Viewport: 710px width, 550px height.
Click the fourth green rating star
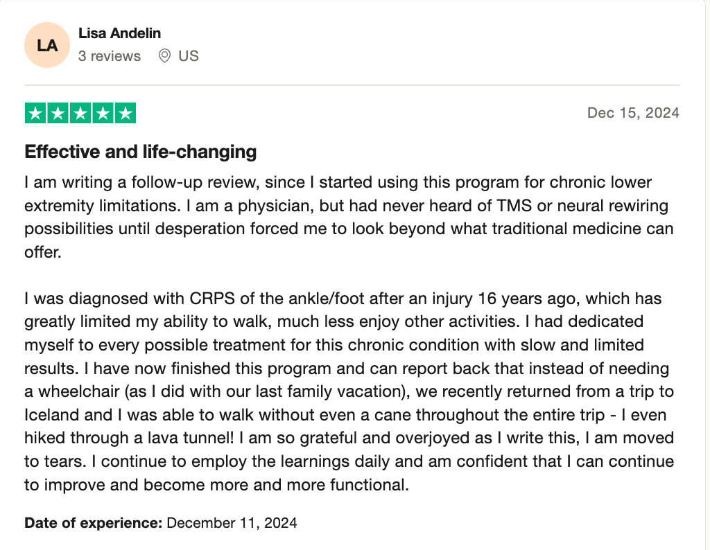click(x=103, y=113)
